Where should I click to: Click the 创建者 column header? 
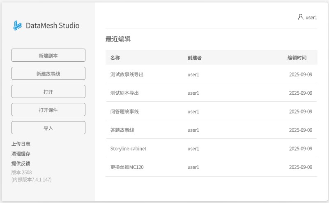194,58
